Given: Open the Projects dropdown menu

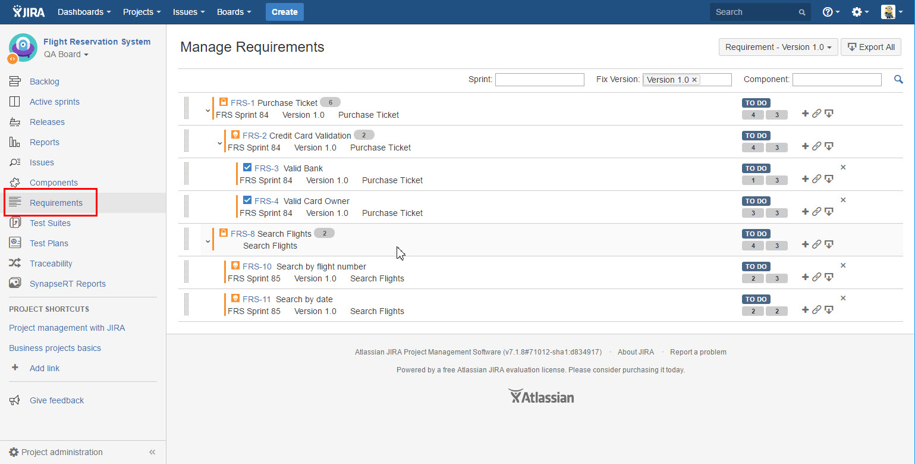Looking at the screenshot, I should tap(141, 12).
